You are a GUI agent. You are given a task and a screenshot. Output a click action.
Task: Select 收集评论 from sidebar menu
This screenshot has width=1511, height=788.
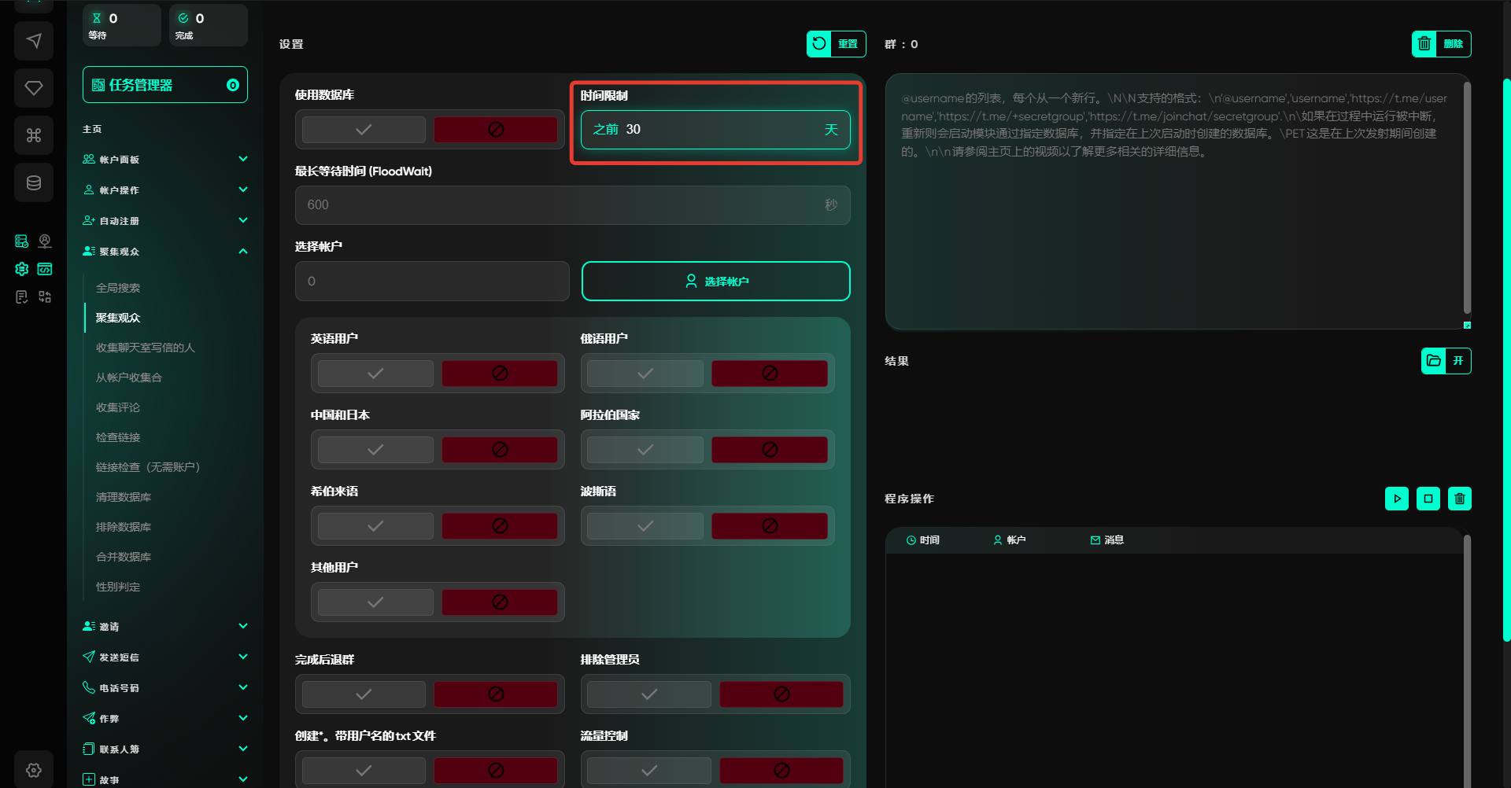118,407
